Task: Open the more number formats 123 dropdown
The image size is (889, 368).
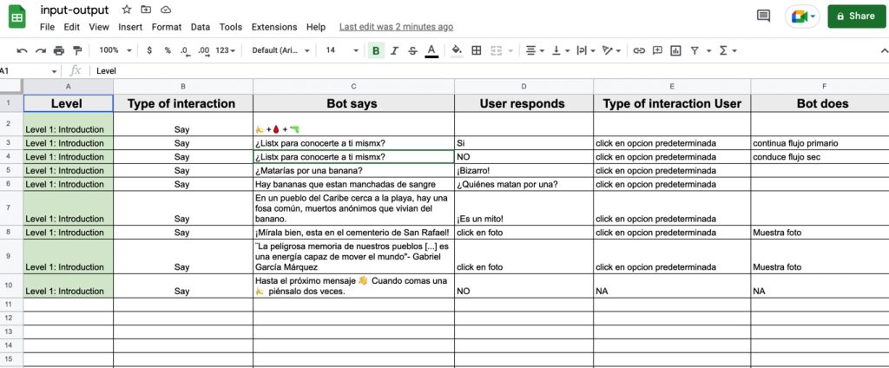Action: coord(226,50)
